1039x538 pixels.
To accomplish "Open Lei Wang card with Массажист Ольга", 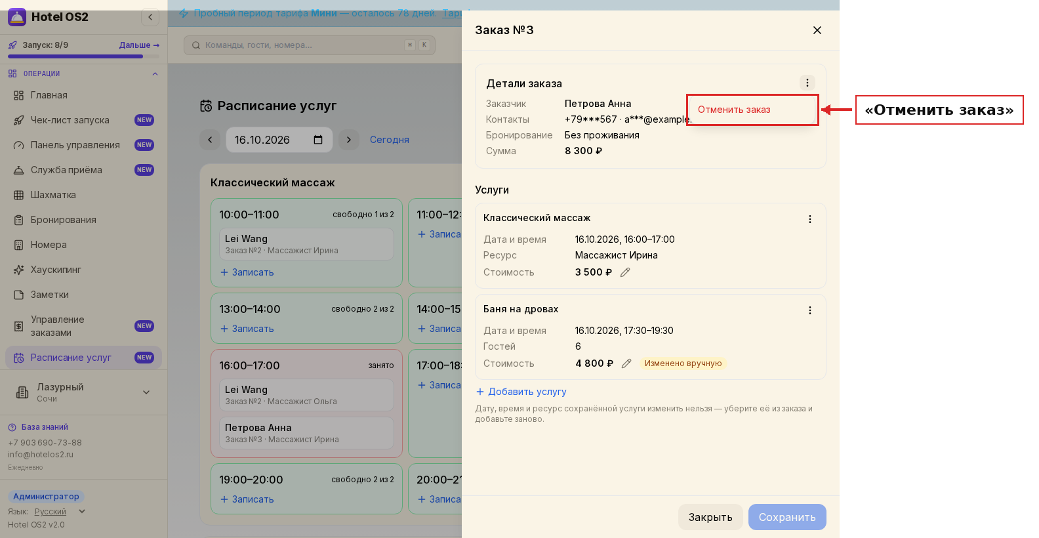I will click(306, 395).
